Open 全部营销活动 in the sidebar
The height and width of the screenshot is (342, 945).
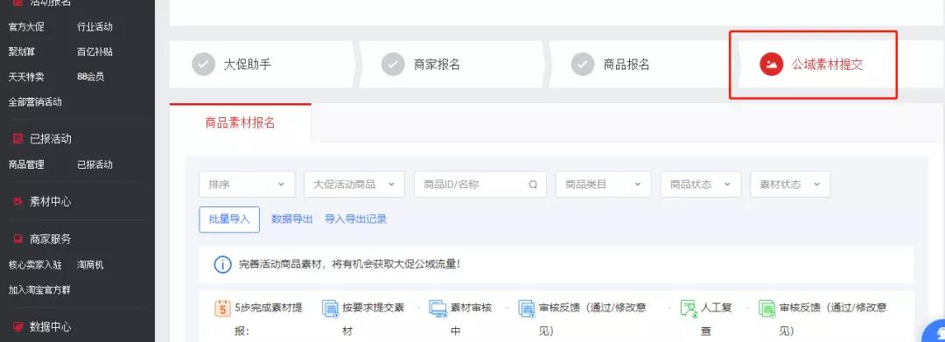(x=35, y=102)
